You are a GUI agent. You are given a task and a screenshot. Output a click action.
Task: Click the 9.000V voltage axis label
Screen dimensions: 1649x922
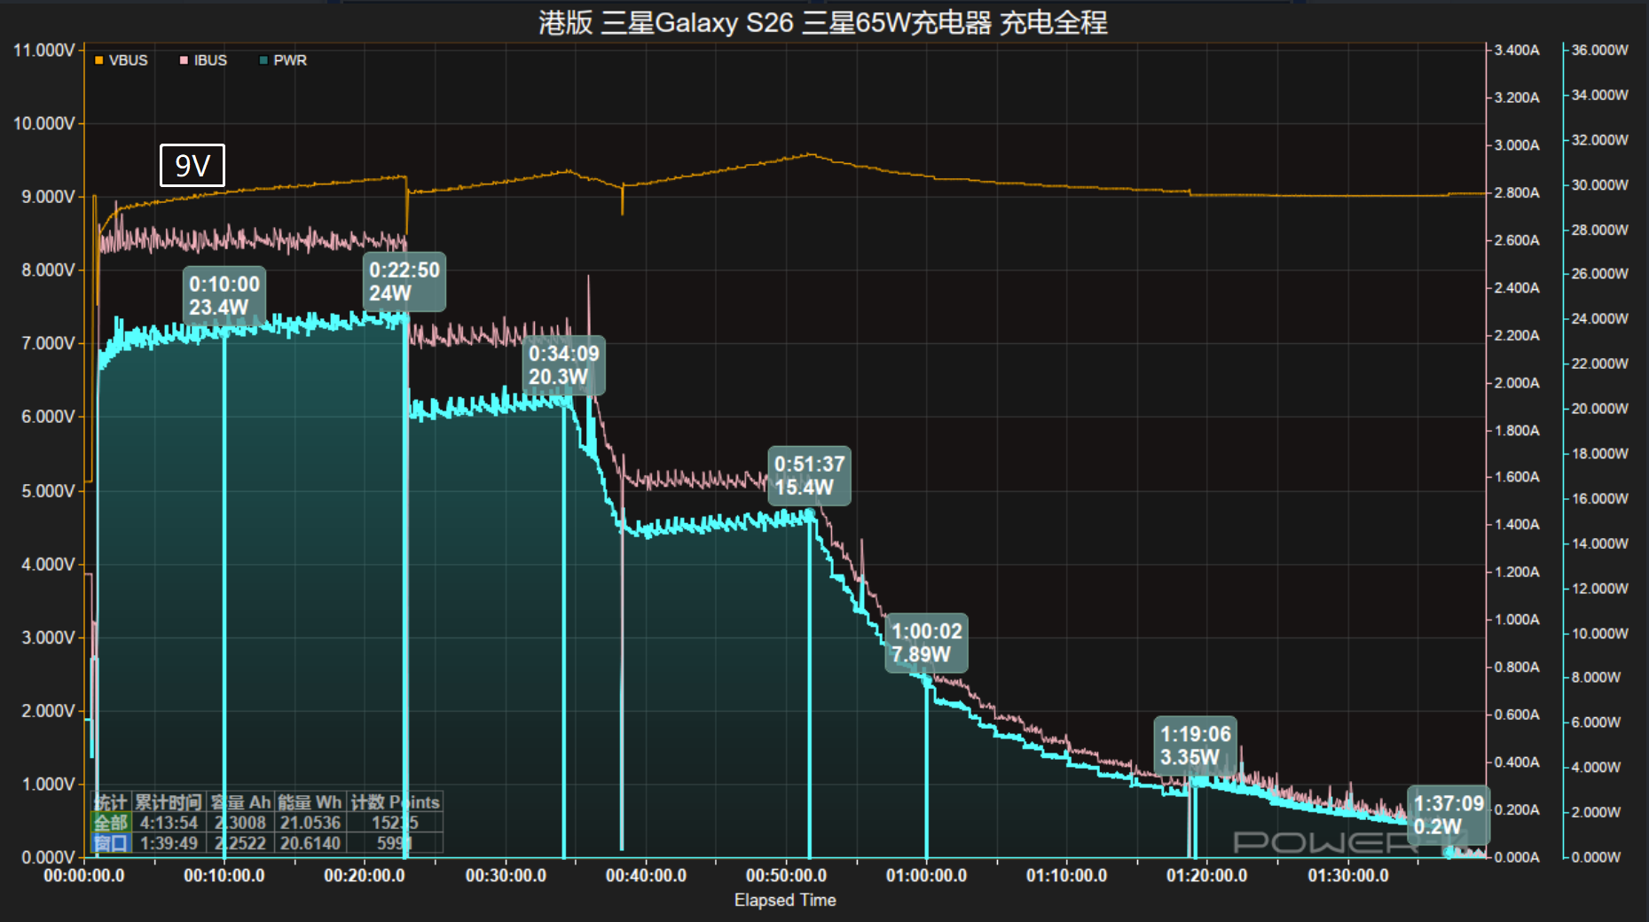point(48,197)
